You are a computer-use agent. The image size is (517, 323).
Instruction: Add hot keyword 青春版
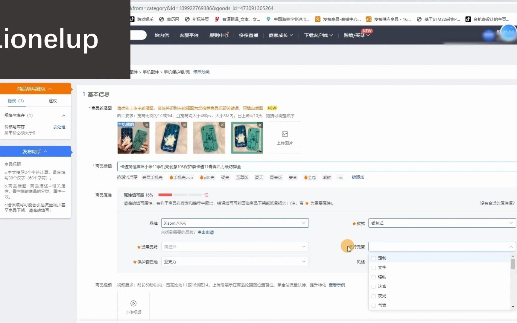(276, 177)
